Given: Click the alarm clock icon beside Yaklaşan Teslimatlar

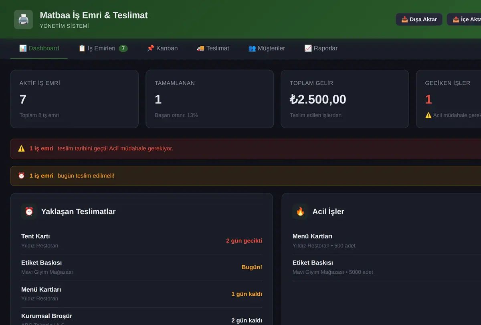Looking at the screenshot, I should [x=29, y=211].
